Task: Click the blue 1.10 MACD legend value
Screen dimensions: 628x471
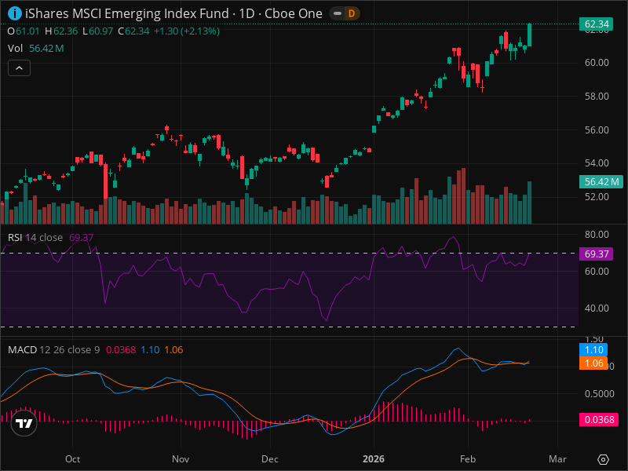Action: 150,349
